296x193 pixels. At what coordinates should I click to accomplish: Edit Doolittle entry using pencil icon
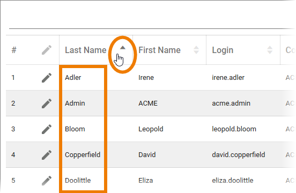[x=47, y=180]
